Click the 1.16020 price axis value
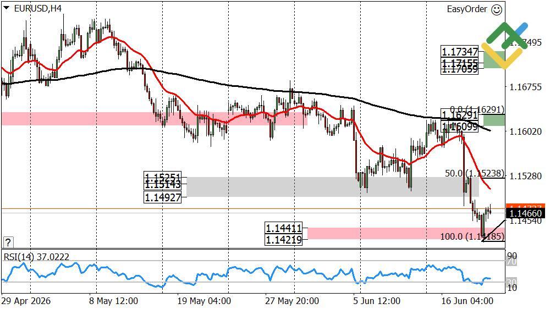The height and width of the screenshot is (309, 550). (525, 131)
